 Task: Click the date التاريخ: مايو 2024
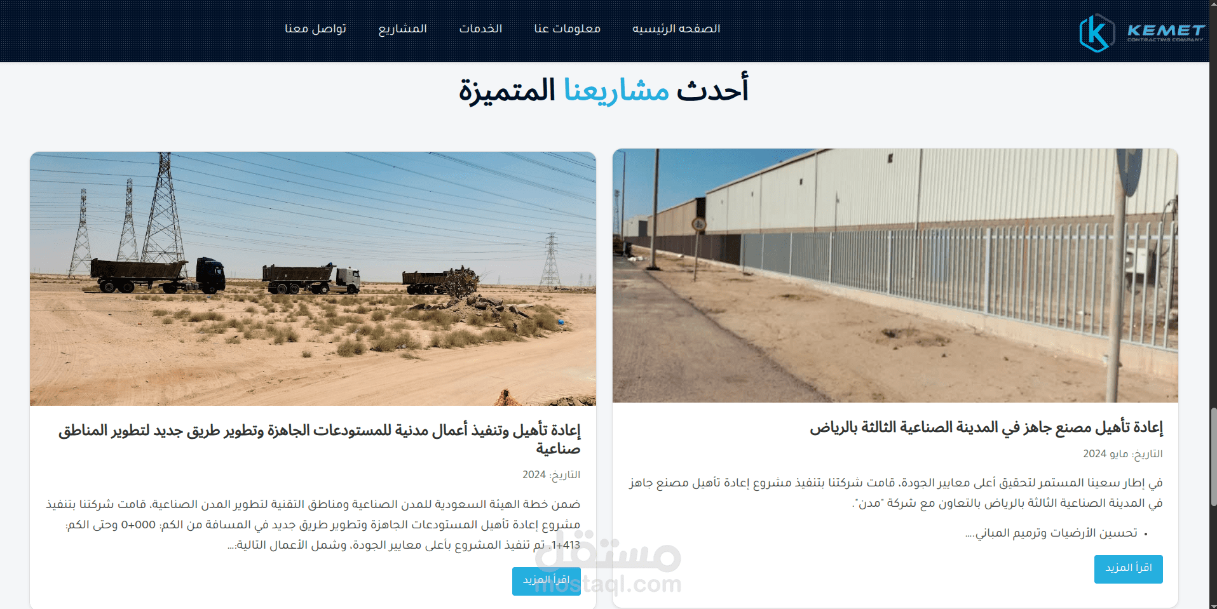click(1123, 454)
